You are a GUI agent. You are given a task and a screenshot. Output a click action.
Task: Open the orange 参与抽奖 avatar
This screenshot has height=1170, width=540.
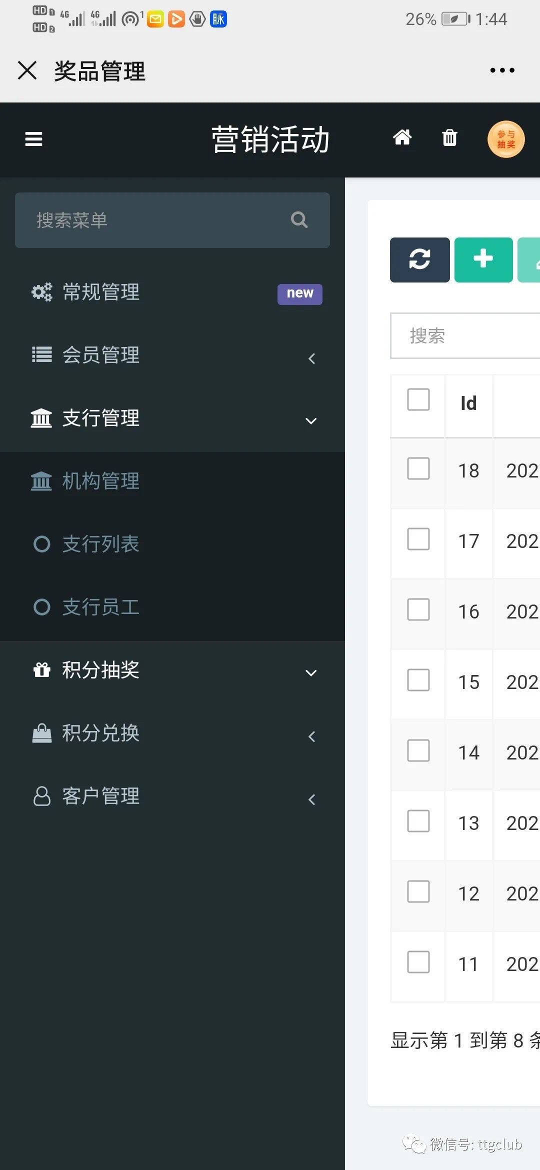coord(506,139)
